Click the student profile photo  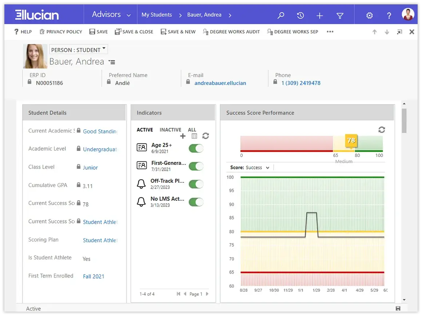pyautogui.click(x=35, y=56)
